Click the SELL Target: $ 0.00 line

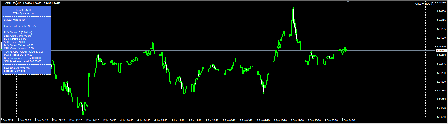pyautogui.click(x=15, y=42)
